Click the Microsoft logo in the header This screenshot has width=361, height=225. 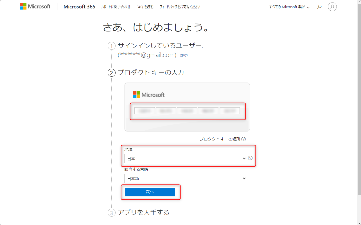[35, 6]
